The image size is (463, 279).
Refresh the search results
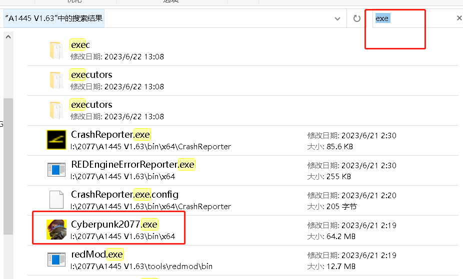click(x=356, y=18)
